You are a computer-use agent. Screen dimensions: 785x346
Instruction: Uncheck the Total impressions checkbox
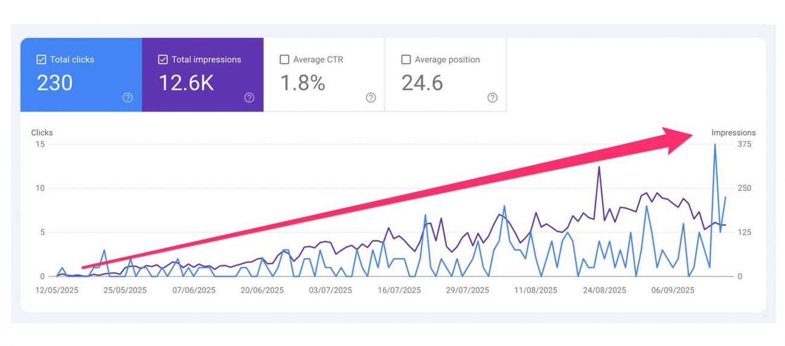(162, 60)
